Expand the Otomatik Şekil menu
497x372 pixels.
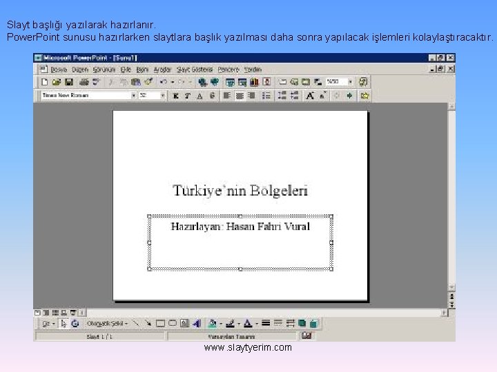(x=107, y=323)
